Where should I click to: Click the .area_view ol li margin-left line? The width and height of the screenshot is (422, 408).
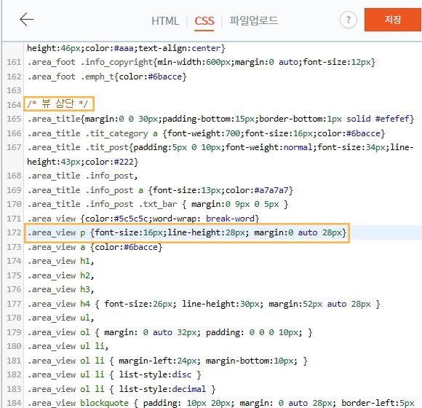tap(167, 361)
